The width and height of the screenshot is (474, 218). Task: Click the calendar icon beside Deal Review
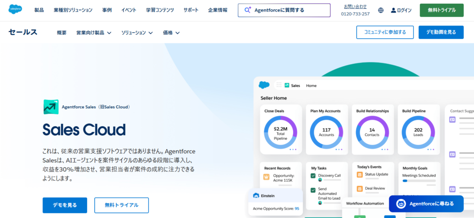(x=360, y=188)
